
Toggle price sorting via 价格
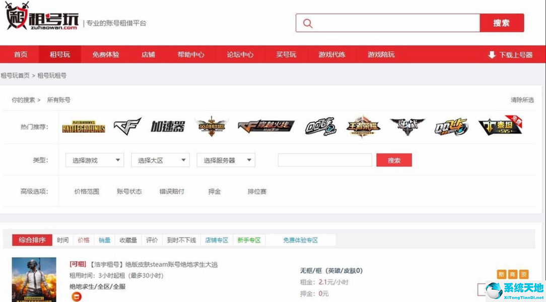84,240
